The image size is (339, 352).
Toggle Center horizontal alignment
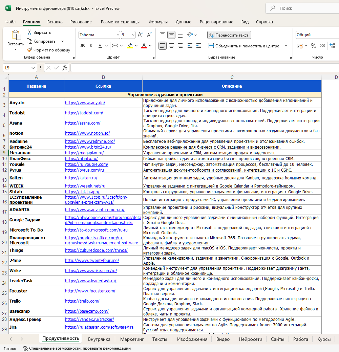(x=171, y=46)
